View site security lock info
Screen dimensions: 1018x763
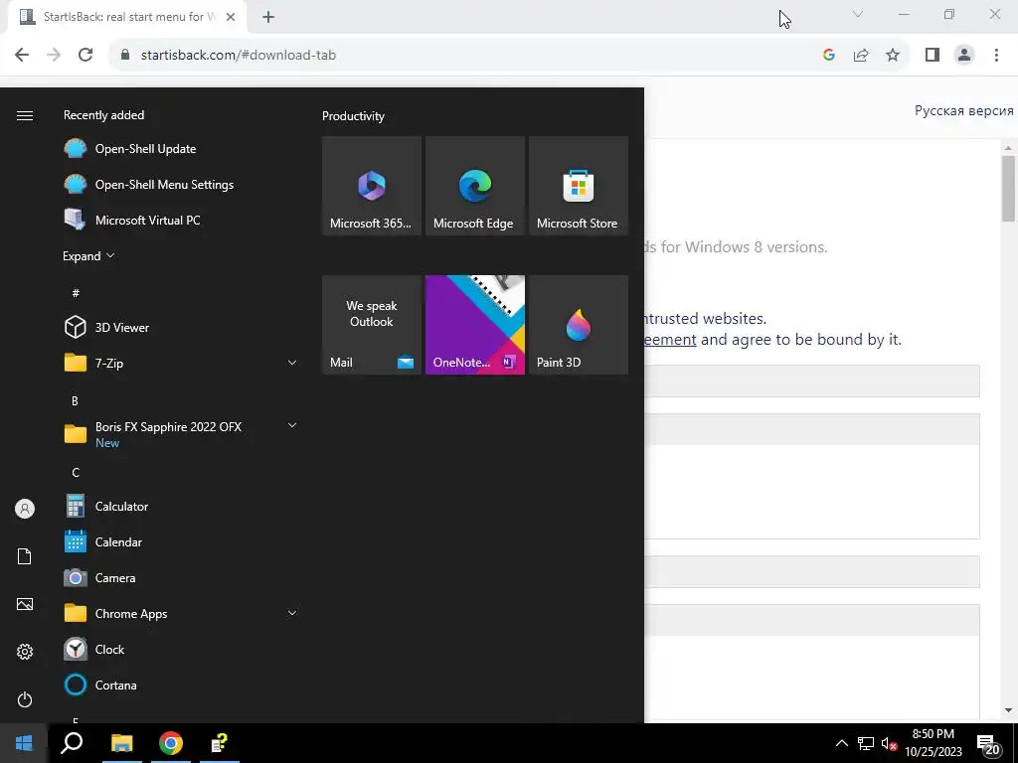125,56
